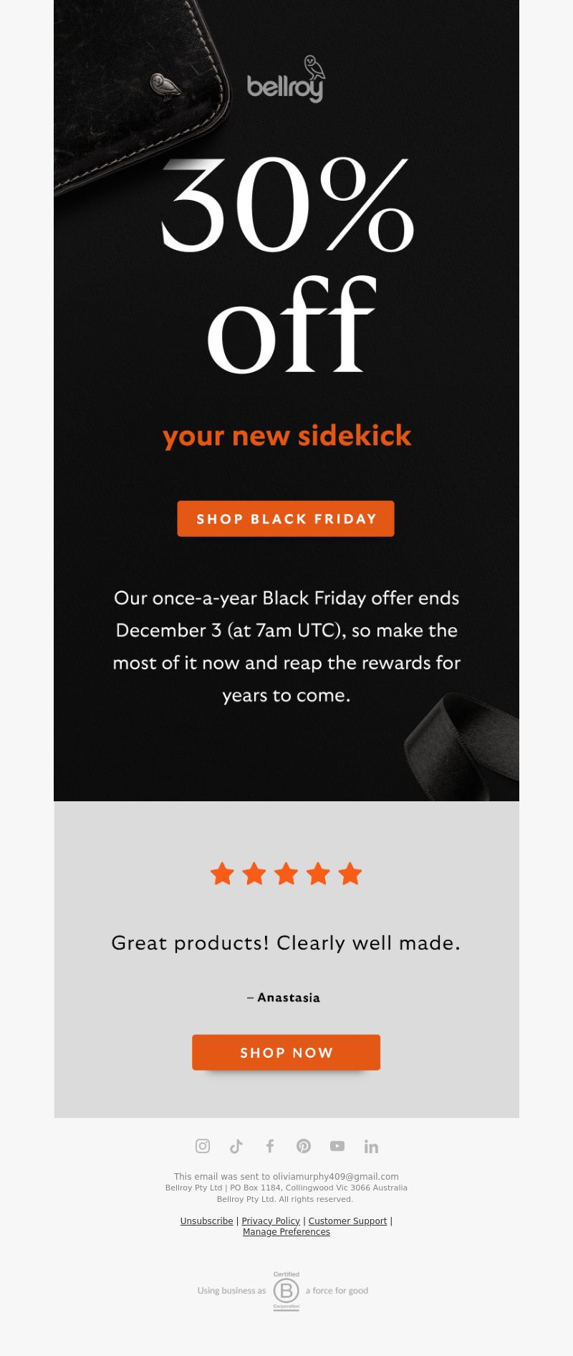
Task: Visit the LinkedIn icon
Action: point(371,1146)
